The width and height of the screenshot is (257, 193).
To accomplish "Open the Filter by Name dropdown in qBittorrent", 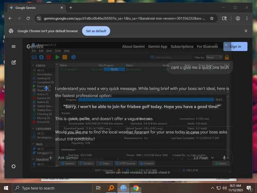I will point(214,57).
